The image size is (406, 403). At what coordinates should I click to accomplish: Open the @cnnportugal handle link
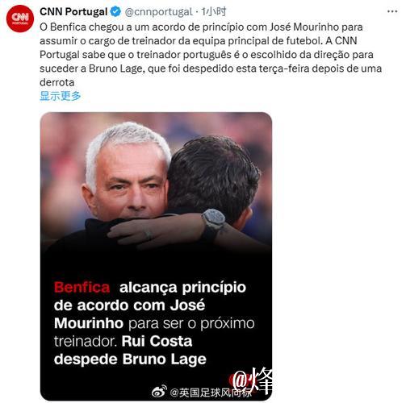pyautogui.click(x=159, y=12)
